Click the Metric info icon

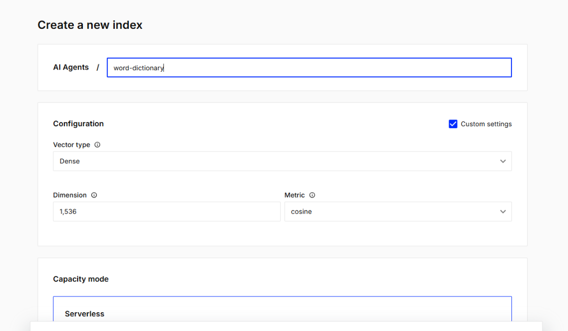coord(312,195)
